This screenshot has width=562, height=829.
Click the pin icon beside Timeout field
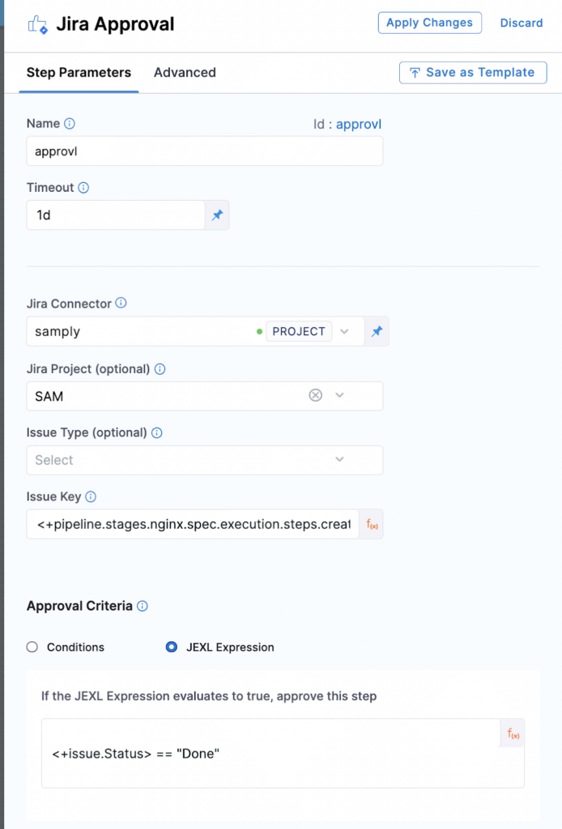[x=217, y=215]
